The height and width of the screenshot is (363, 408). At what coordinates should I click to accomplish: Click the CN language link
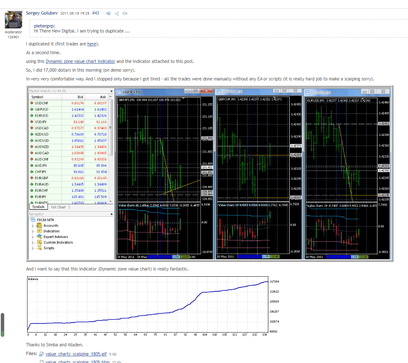(x=125, y=13)
